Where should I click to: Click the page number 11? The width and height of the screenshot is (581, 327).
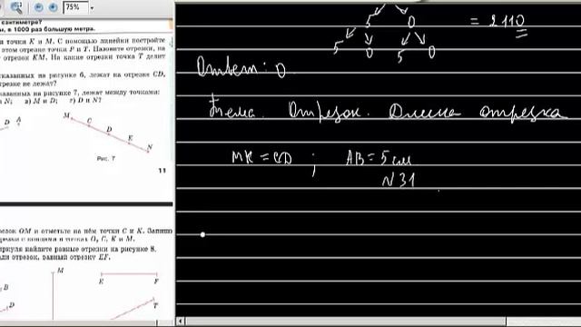(162, 171)
